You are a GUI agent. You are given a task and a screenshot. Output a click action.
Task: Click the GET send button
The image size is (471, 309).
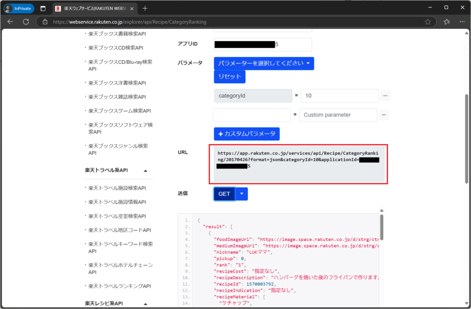click(x=224, y=194)
